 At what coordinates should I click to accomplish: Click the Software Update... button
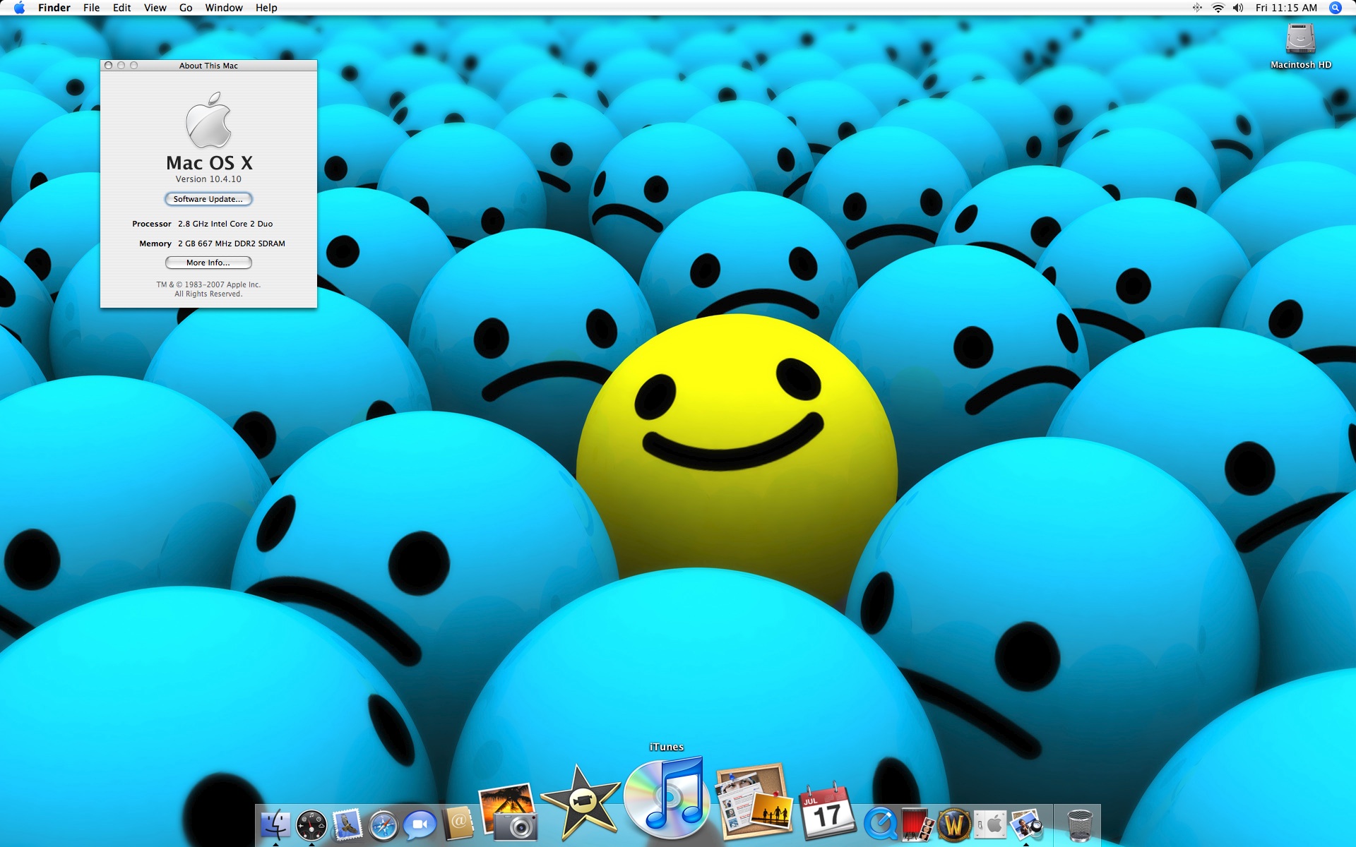coord(208,199)
